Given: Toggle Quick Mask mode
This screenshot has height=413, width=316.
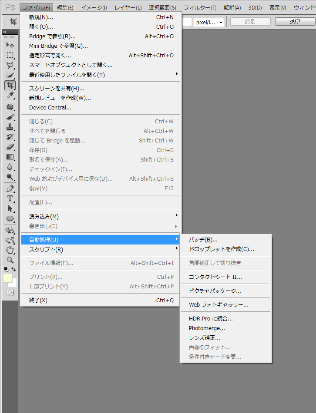Looking at the screenshot, I should 10,293.
